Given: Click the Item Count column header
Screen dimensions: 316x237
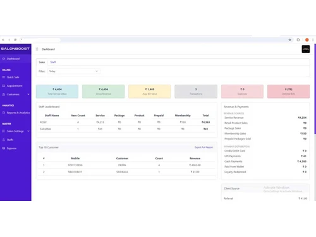Looking at the screenshot, I should [78, 116].
